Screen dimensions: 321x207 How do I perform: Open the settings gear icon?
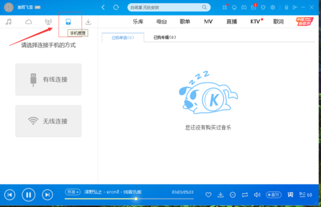(273, 7)
